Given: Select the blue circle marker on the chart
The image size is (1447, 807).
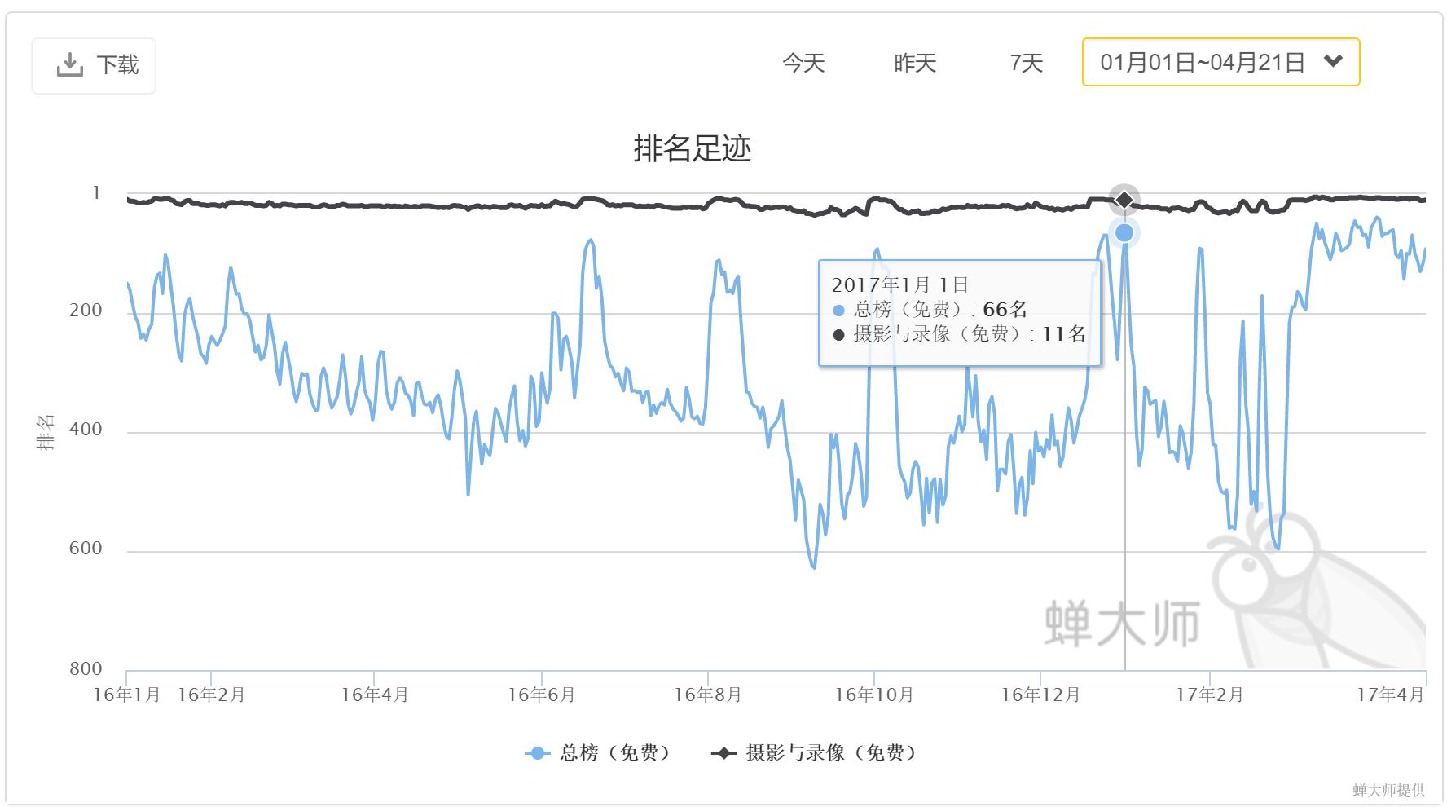Looking at the screenshot, I should pyautogui.click(x=1125, y=232).
